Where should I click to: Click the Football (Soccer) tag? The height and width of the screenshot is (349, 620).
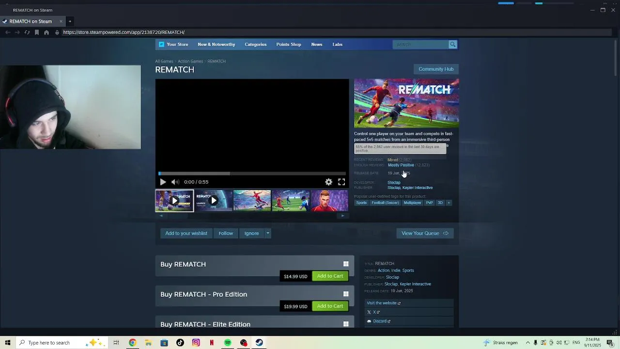(x=385, y=203)
